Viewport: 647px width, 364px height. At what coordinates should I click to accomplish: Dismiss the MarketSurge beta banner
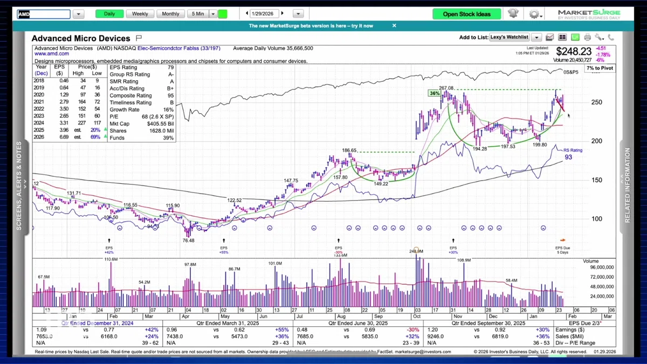394,25
